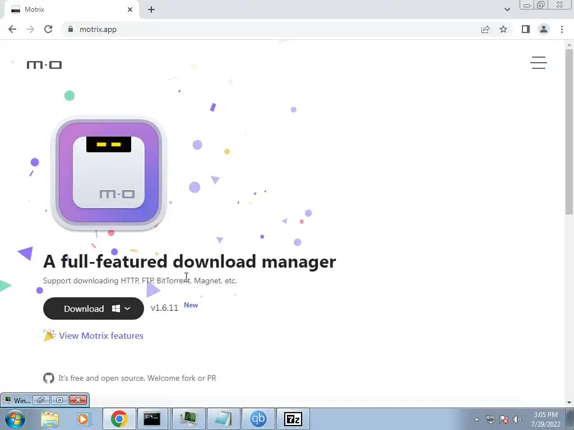
Task: Click the Windows logo on the Download button
Action: coord(115,309)
